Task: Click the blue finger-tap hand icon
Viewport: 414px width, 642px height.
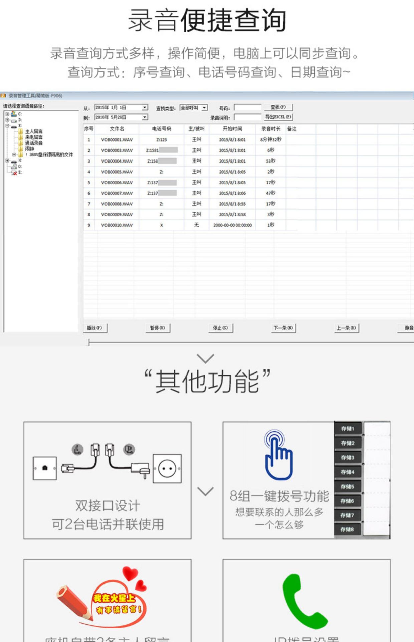Action: click(278, 455)
